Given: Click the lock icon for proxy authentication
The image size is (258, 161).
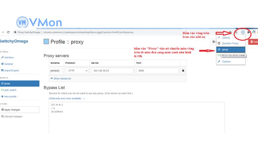Looking at the screenshot, I should (x=183, y=71).
